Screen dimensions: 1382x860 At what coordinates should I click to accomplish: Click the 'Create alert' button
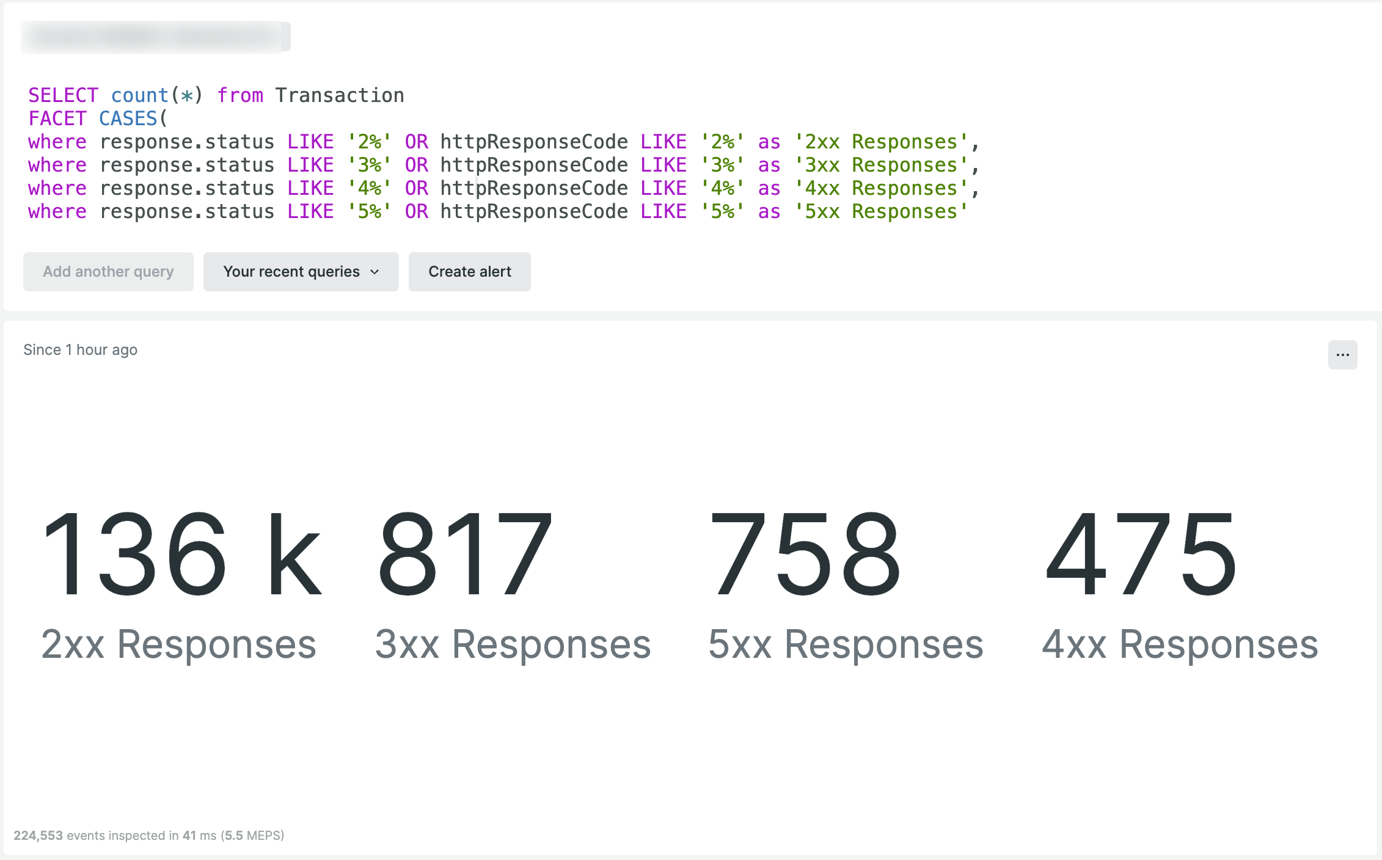(469, 271)
